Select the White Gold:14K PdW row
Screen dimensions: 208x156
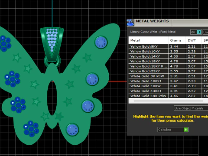(168, 96)
